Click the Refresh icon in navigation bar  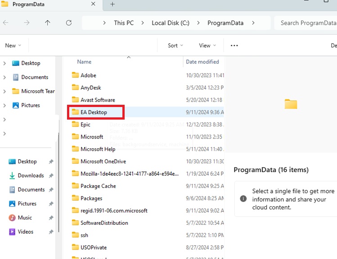[69, 23]
